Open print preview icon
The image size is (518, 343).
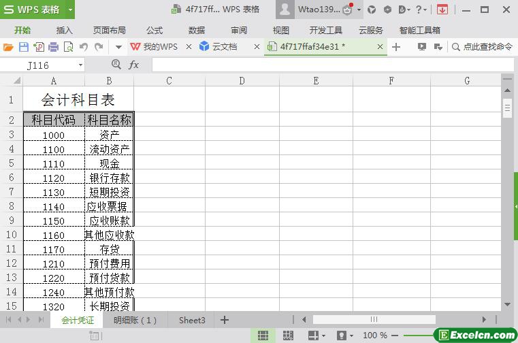pyautogui.click(x=68, y=47)
